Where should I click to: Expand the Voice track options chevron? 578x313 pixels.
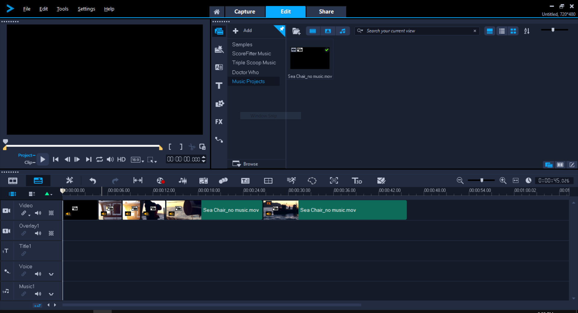click(51, 274)
